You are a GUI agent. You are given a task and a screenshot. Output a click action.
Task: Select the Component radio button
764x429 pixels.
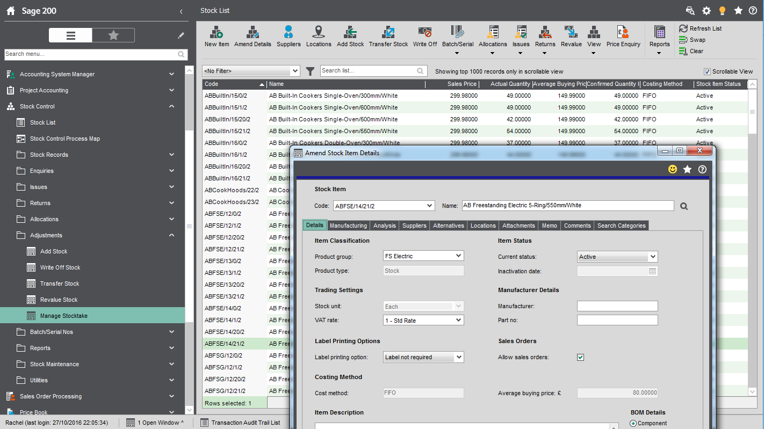(x=633, y=424)
